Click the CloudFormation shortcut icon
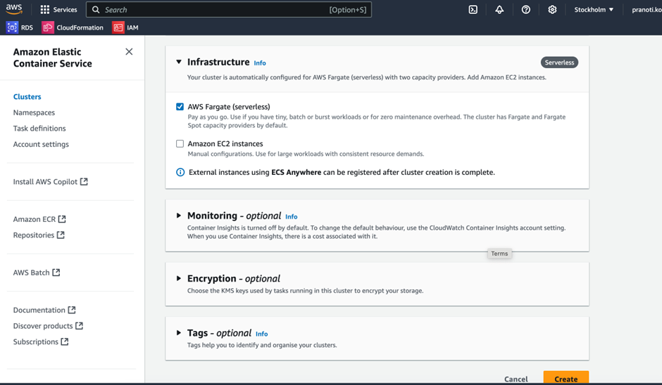 coord(48,27)
